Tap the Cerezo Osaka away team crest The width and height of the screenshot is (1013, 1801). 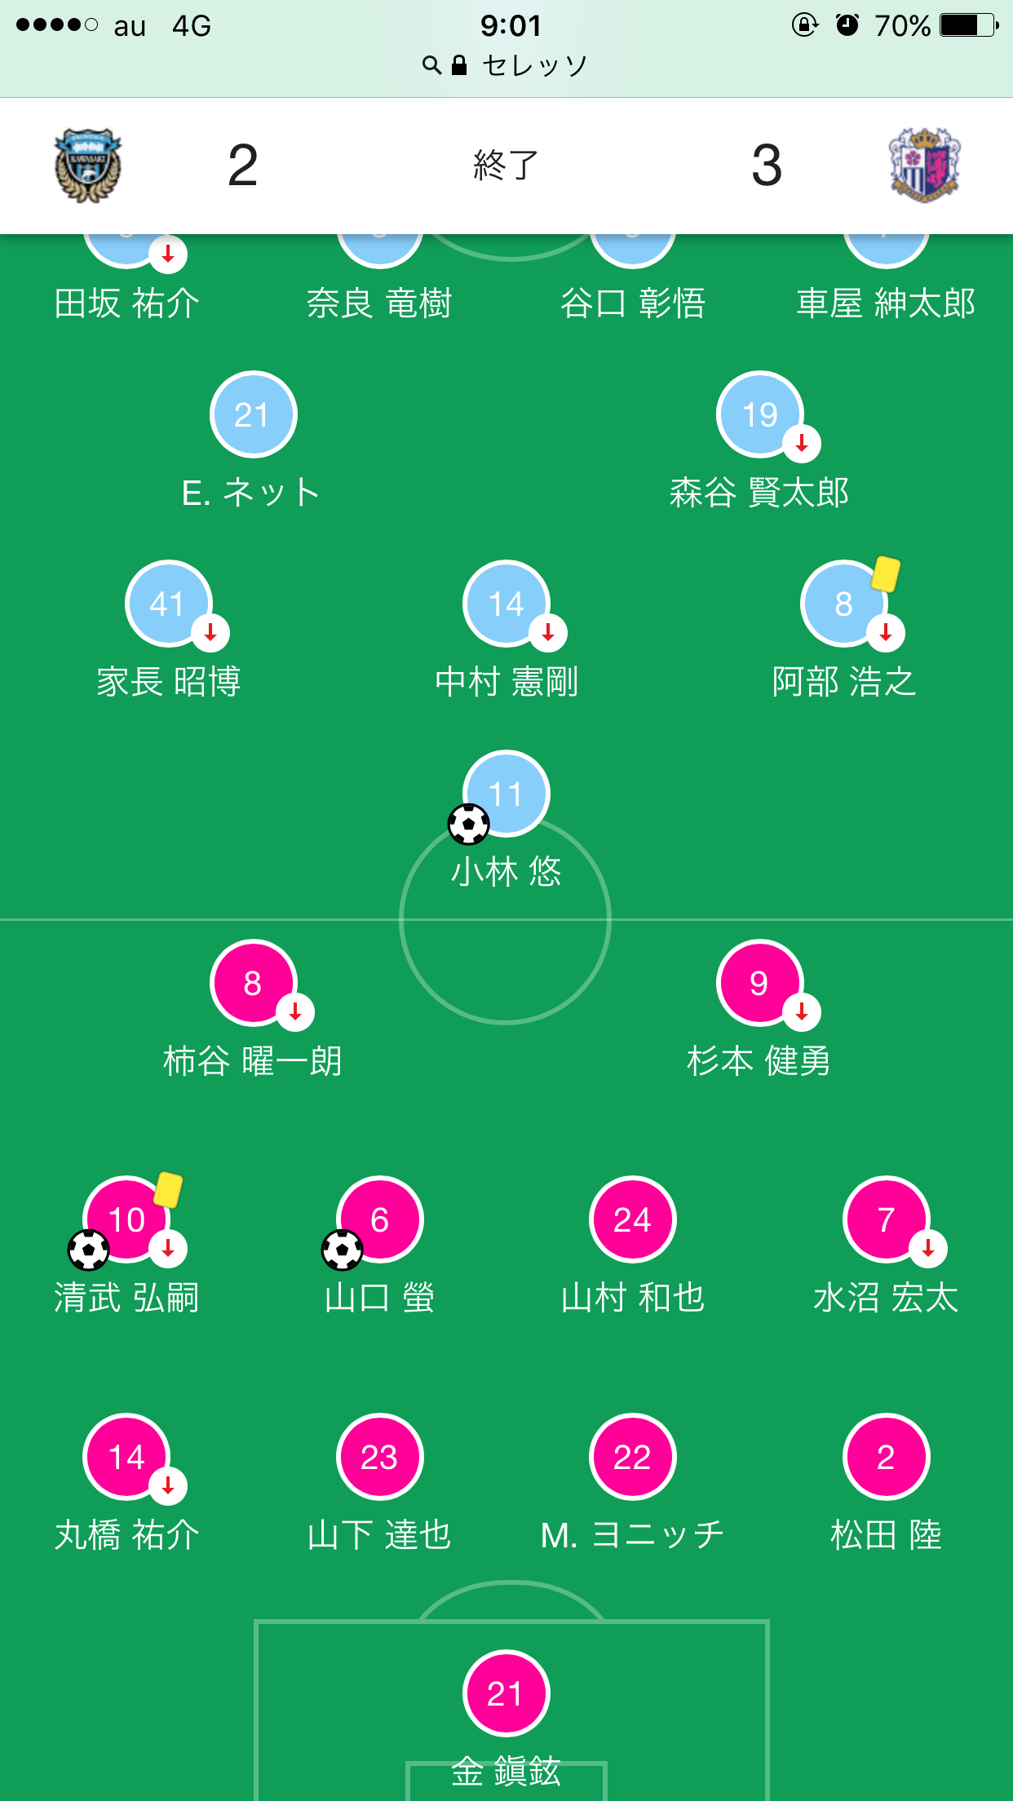924,166
